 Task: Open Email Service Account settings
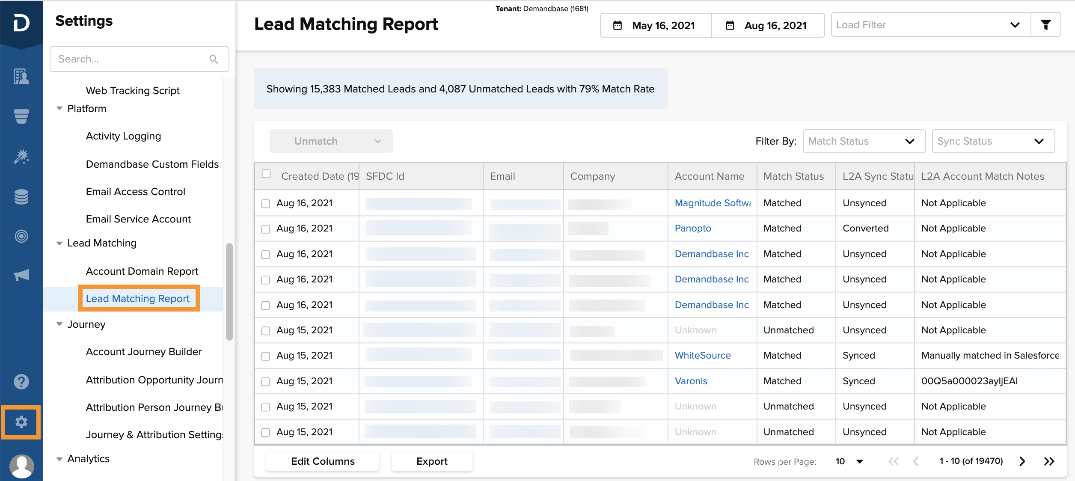point(138,219)
